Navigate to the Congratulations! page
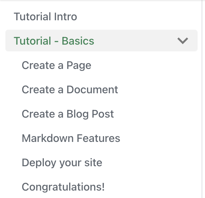Viewport: 205px width, 198px height. (63, 187)
